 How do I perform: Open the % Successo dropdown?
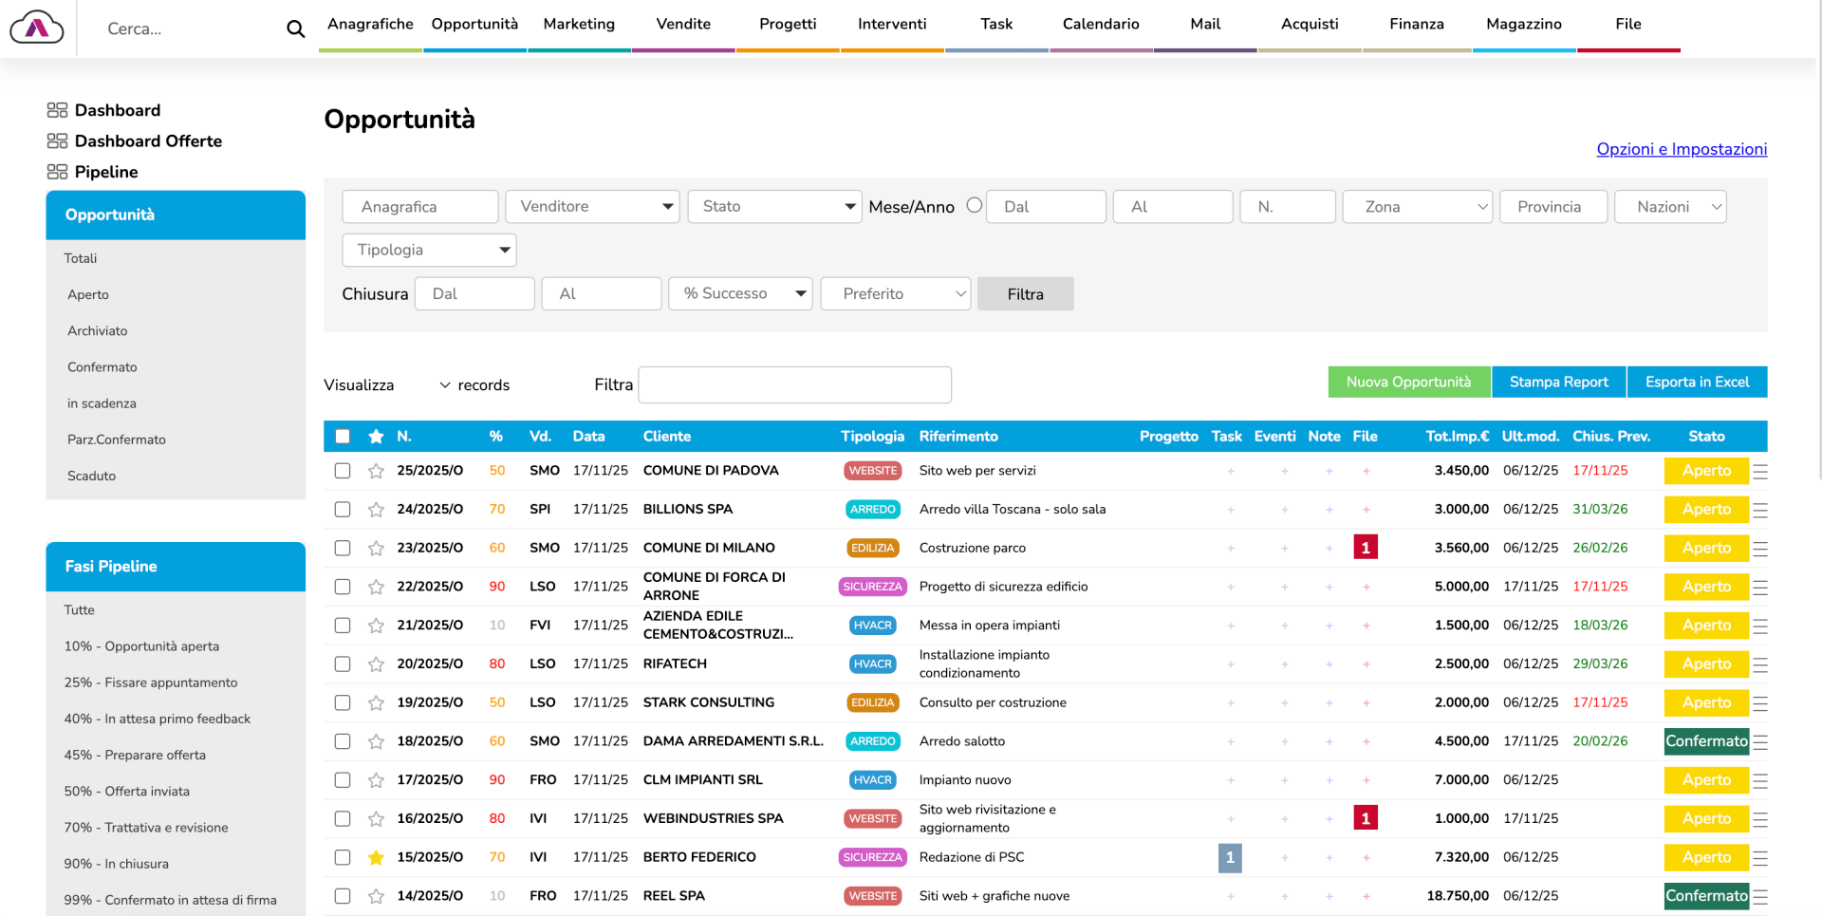740,294
